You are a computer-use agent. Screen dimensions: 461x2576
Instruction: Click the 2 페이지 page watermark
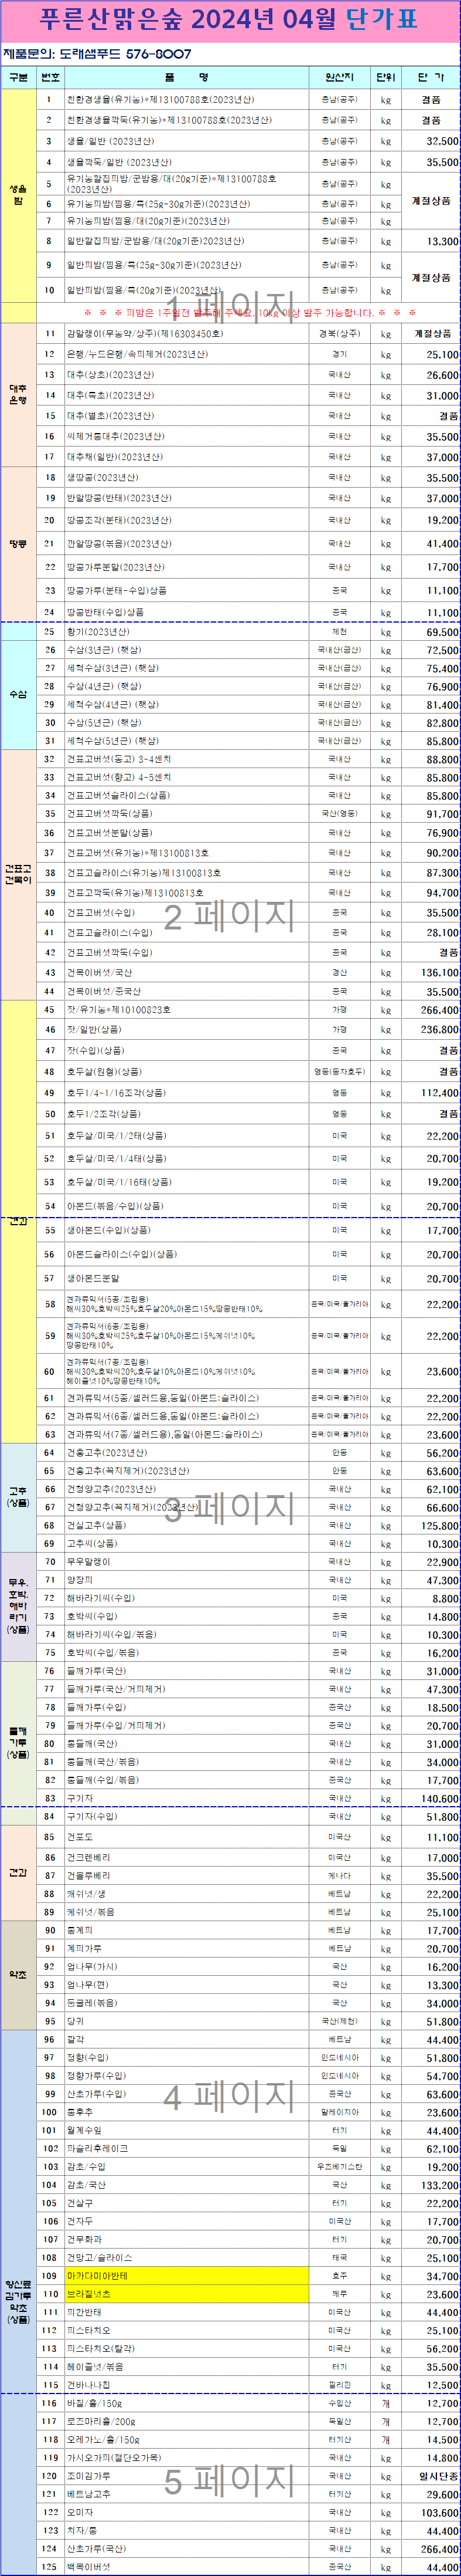(230, 915)
